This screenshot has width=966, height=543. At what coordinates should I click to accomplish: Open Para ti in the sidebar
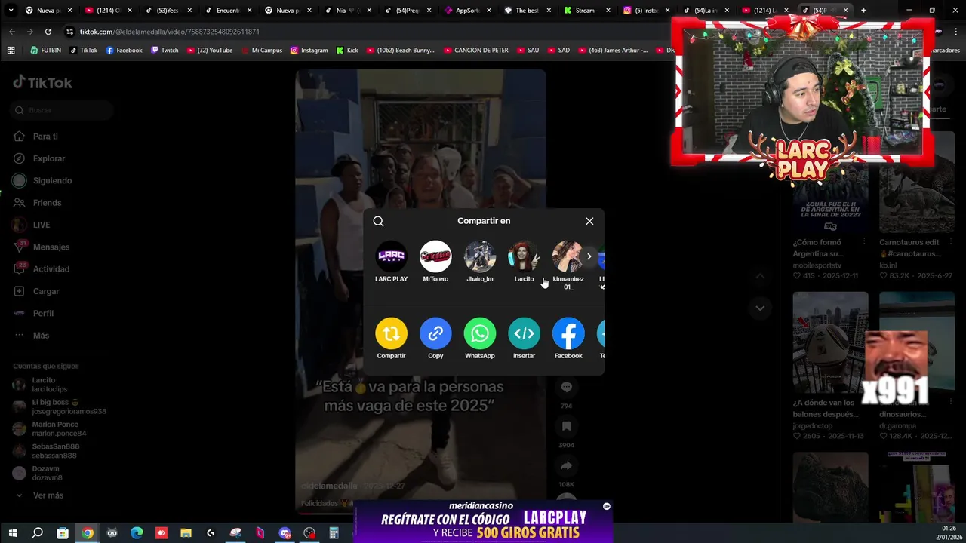45,137
